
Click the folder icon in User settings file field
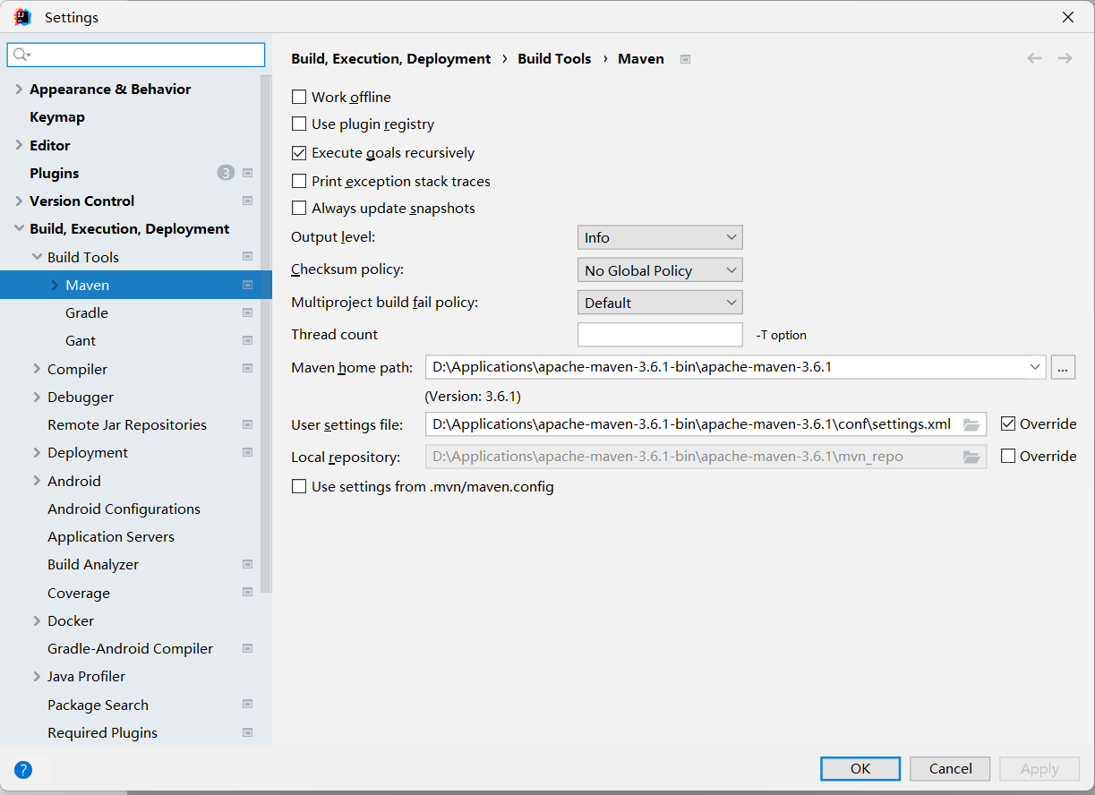(x=971, y=424)
